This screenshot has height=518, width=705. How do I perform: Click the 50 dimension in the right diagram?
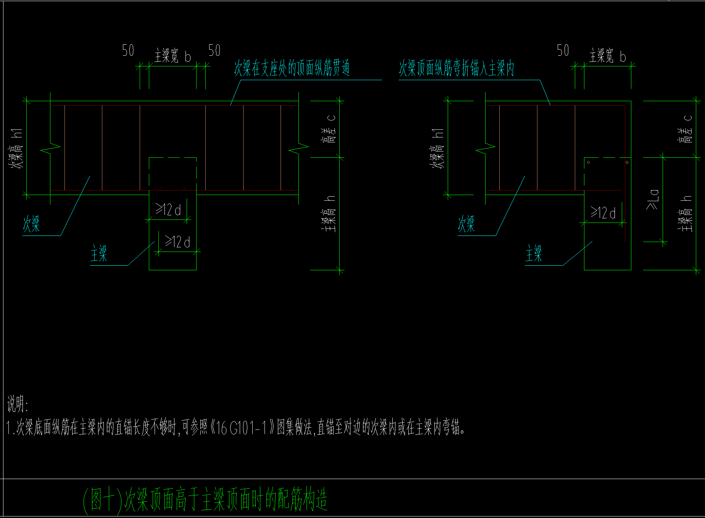point(563,50)
